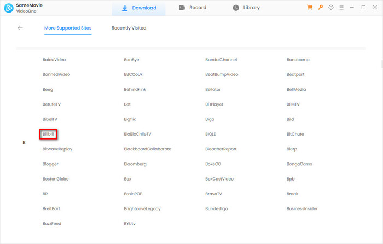The image size is (383, 244).
Task: Select Blogger site
Action: (50, 164)
